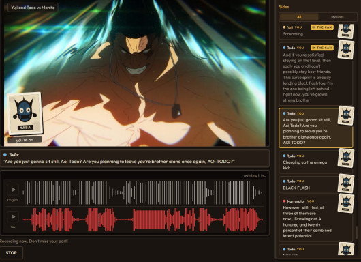
Task: Click the YABA avatar card on the video
Action: (x=25, y=113)
